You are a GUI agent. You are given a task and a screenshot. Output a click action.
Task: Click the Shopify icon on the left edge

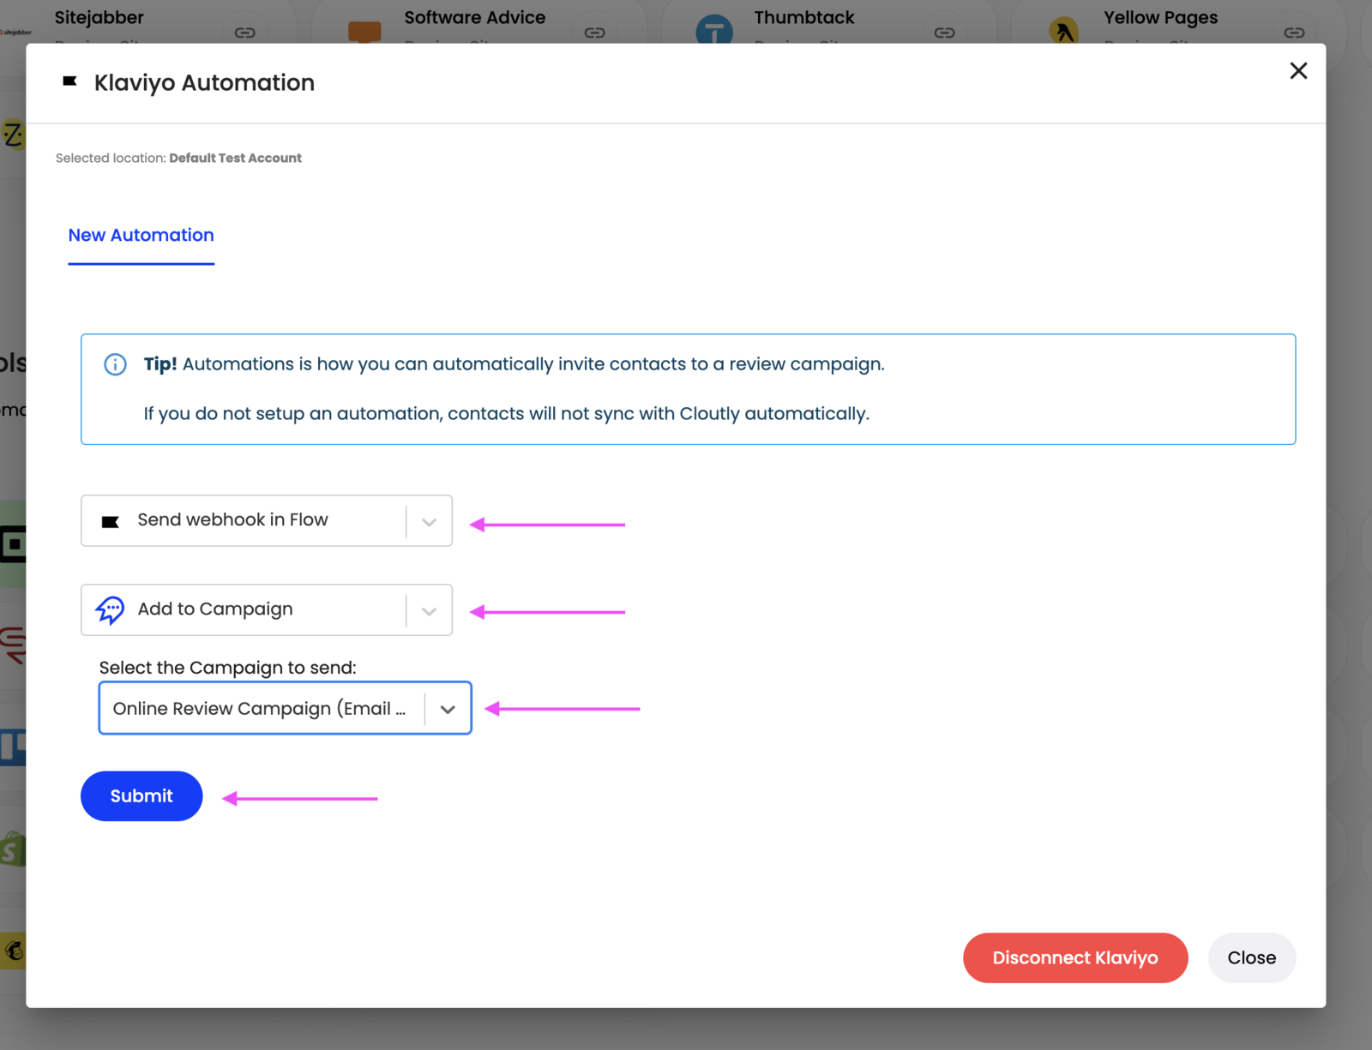[x=11, y=848]
